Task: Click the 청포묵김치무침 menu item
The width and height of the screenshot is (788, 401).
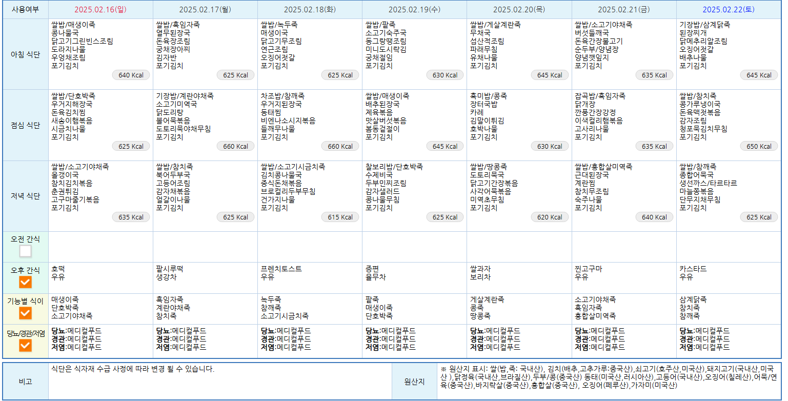Action: click(703, 129)
